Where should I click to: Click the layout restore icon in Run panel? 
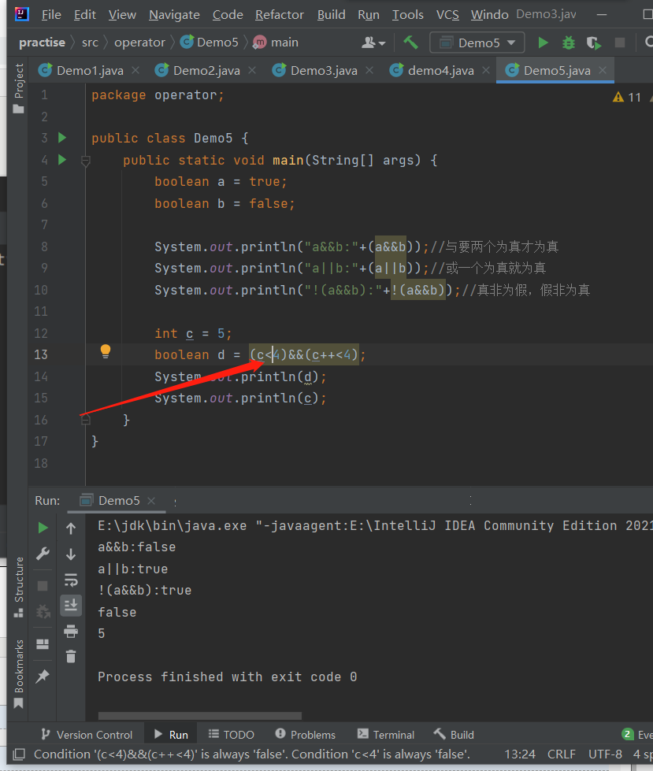tap(43, 643)
